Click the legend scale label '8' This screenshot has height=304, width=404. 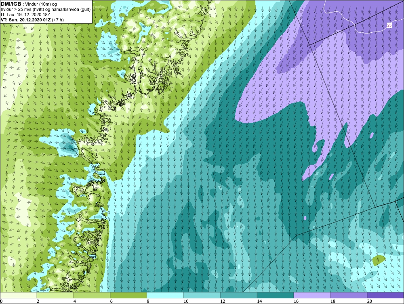pos(148,301)
